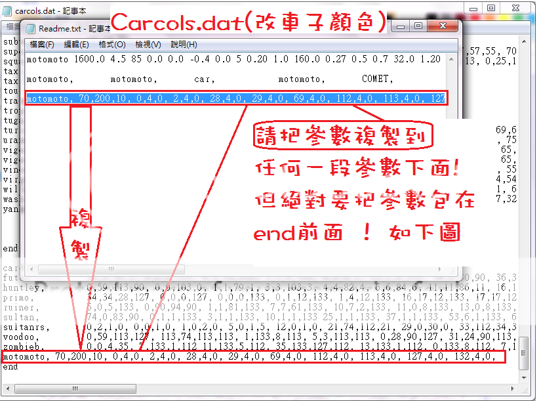Maximize the Readme.txt Notepad window

[417, 26]
